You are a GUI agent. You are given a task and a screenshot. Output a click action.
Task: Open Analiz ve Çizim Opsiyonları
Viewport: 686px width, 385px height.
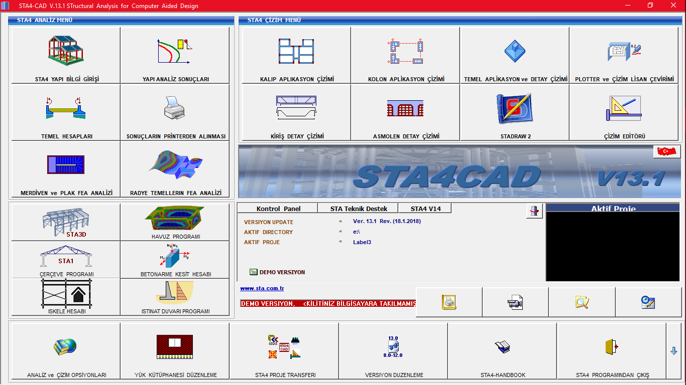point(66,351)
